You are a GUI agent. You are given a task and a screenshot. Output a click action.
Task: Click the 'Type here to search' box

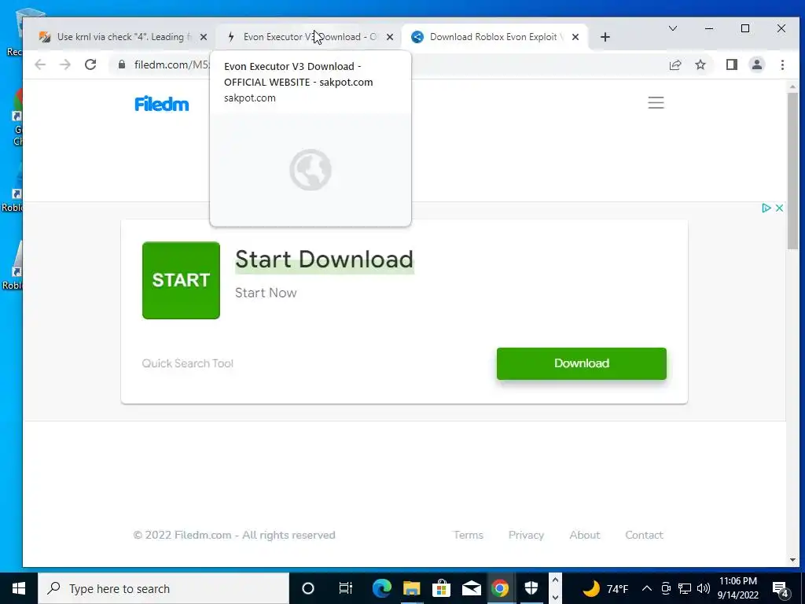coord(164,588)
